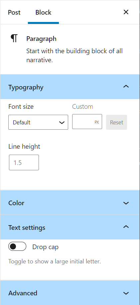The height and width of the screenshot is (305, 140).
Task: Expand the Color panel chevron
Action: tap(126, 203)
